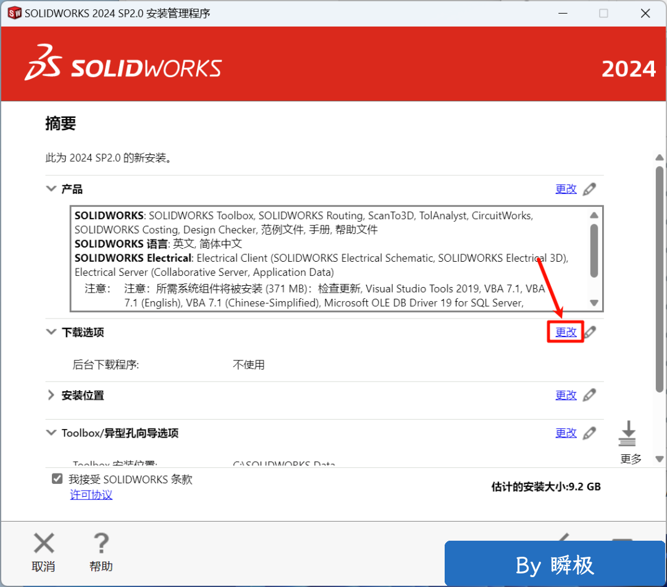Screen dimensions: 667x587
Task: Click the pencil icon beside Toolbox/异型孔向导选项
Action: click(x=590, y=433)
